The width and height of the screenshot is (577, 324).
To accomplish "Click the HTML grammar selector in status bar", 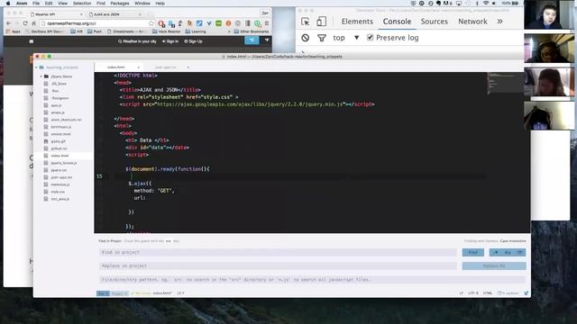I will pyautogui.click(x=487, y=293).
